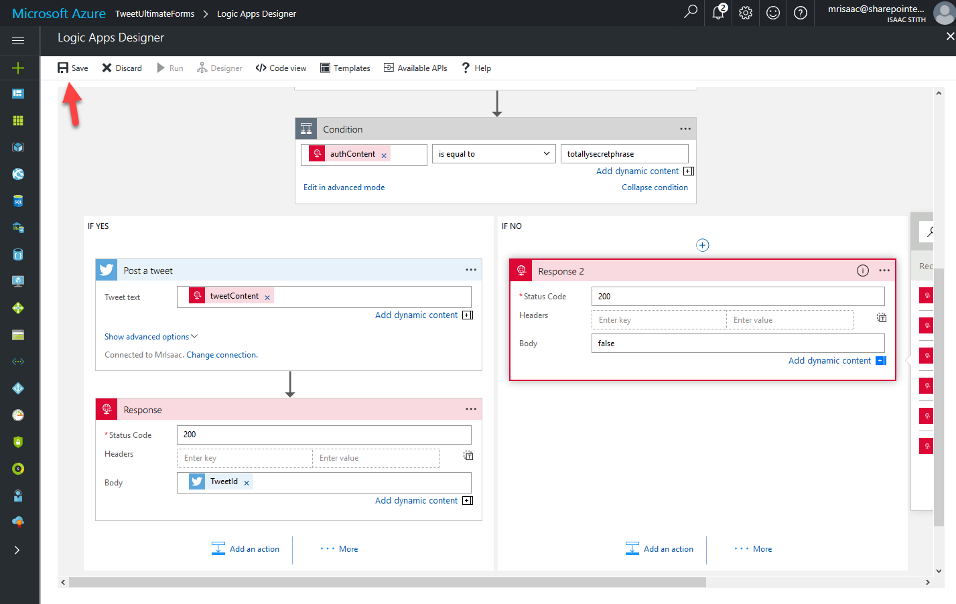
Task: Click the feedback smiley icon
Action: (x=773, y=13)
